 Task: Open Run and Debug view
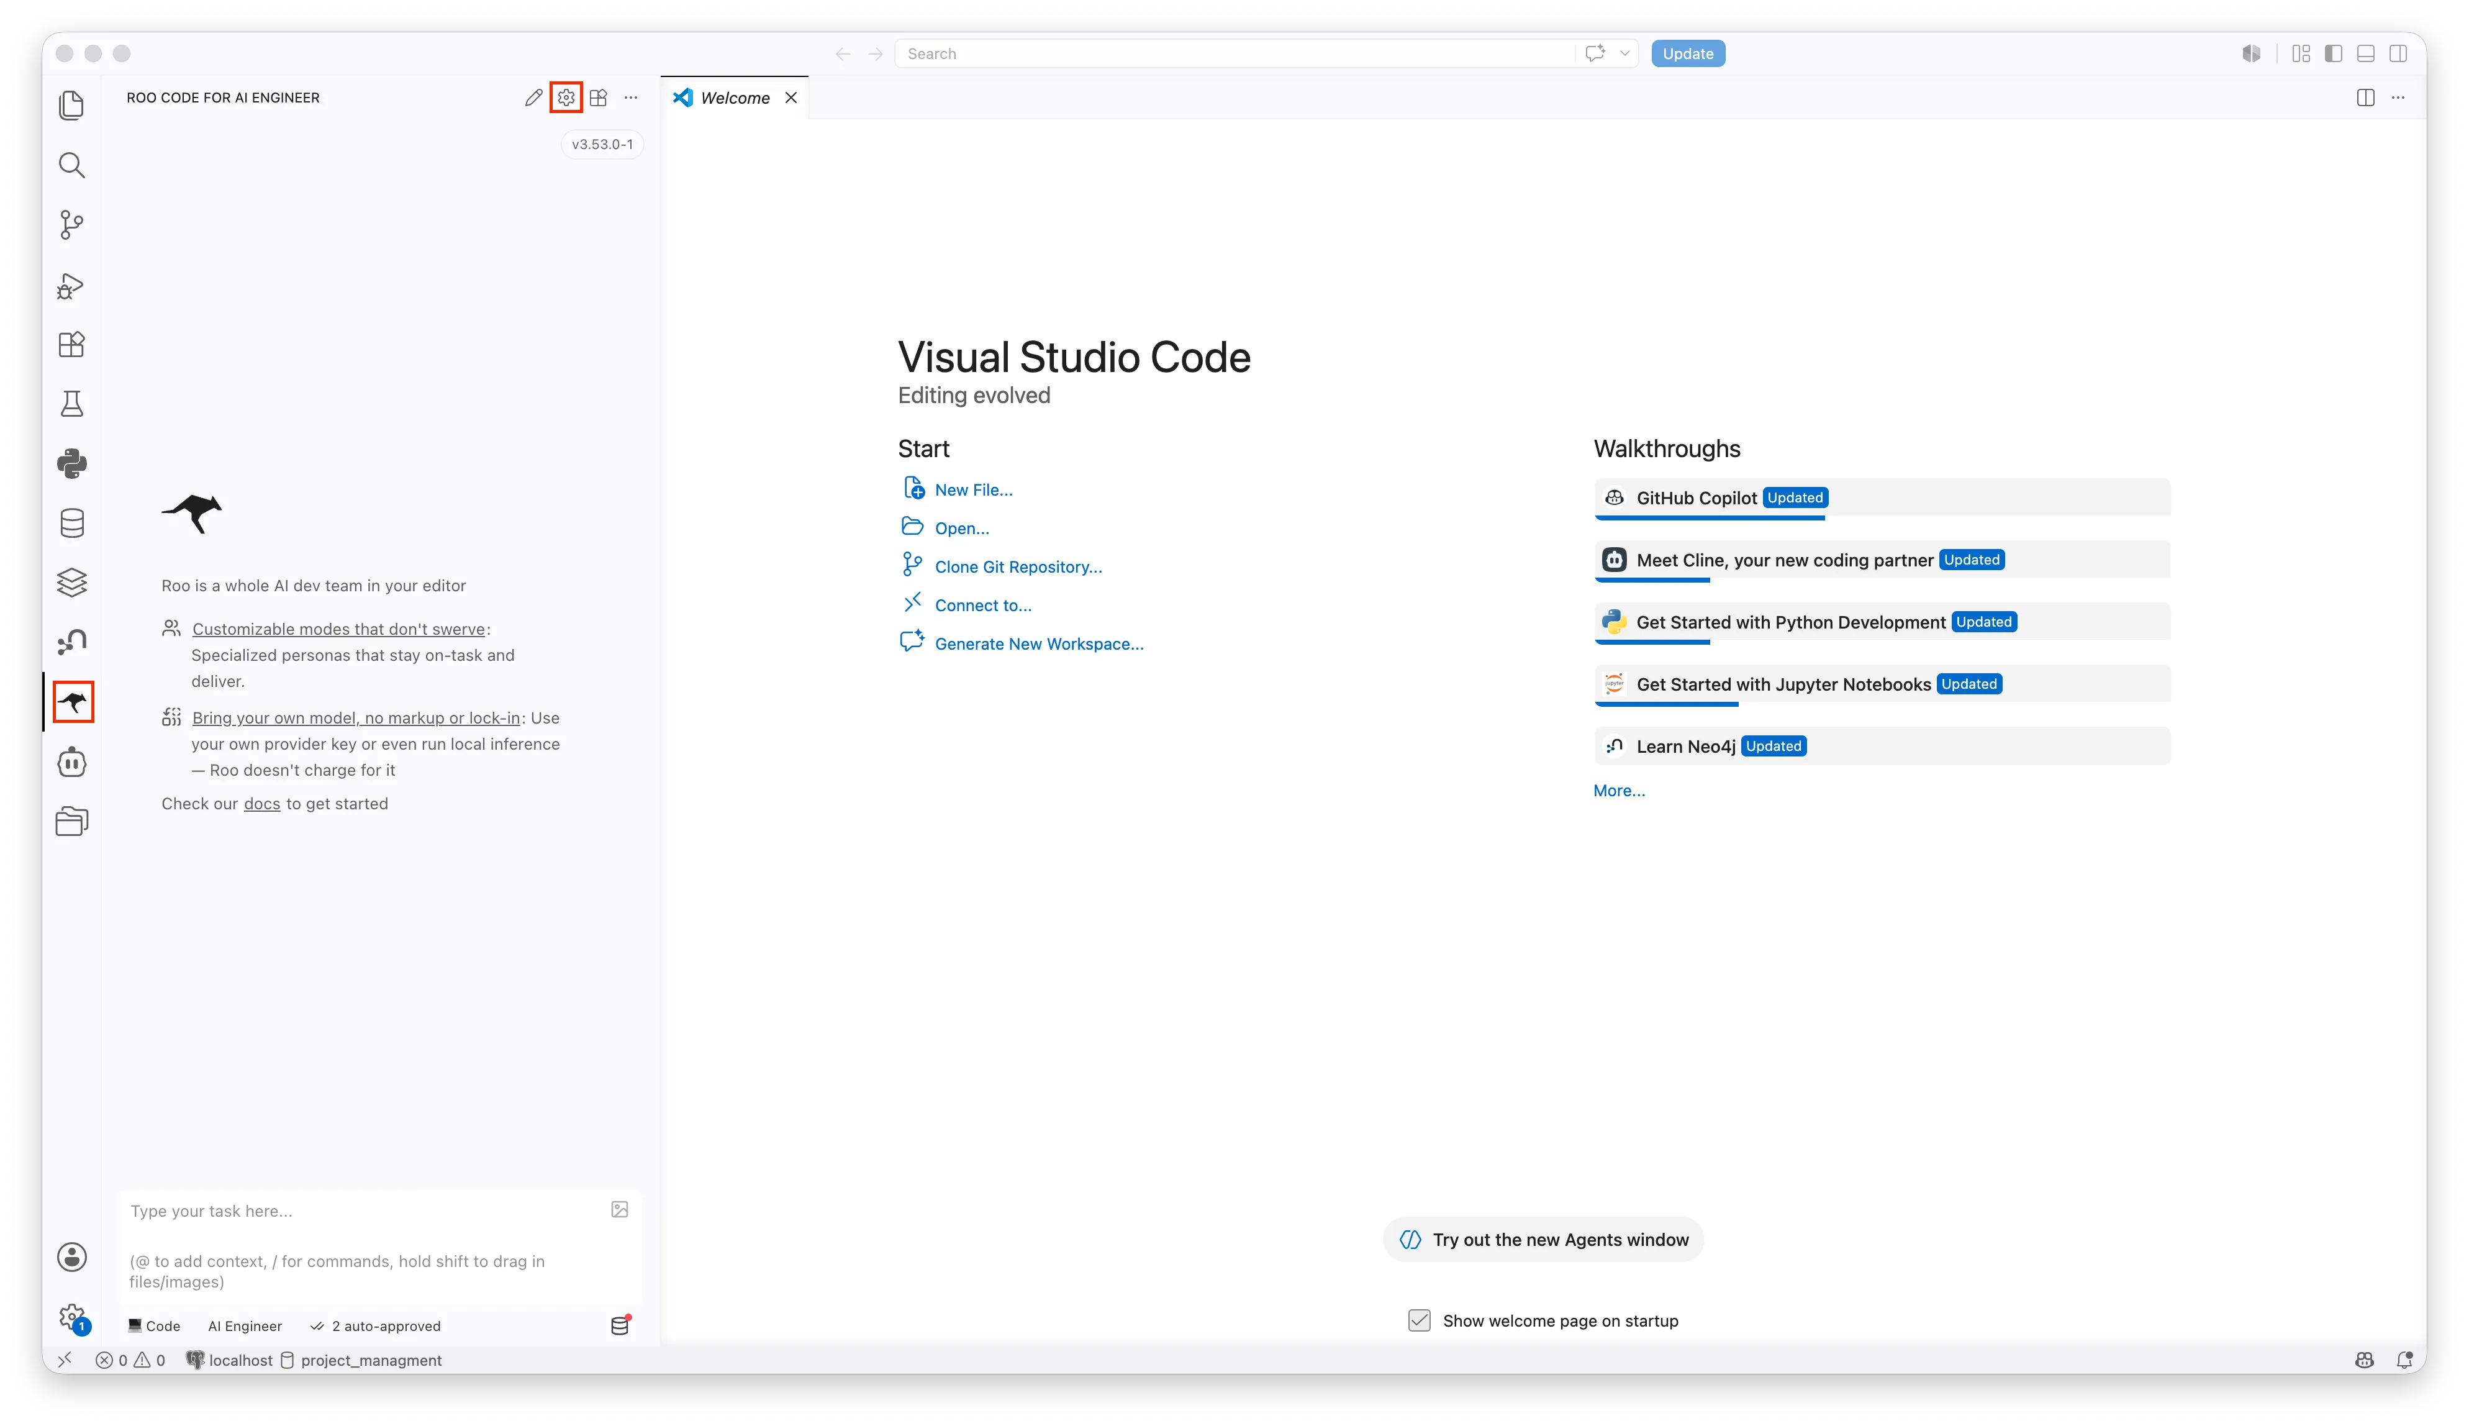click(x=71, y=285)
